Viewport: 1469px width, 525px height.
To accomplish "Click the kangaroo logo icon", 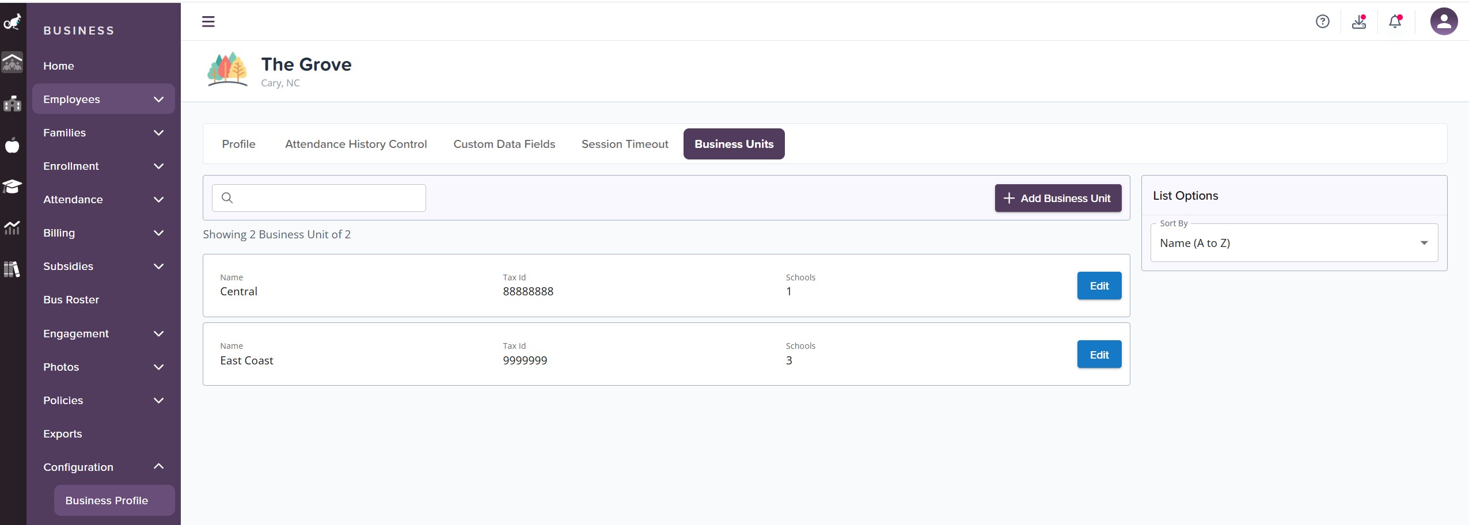I will 12,22.
